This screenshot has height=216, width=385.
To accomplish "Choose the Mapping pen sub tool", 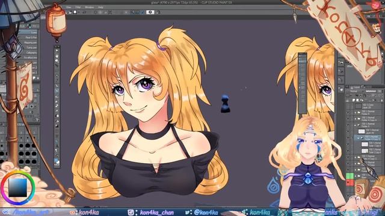I will point(31,43).
